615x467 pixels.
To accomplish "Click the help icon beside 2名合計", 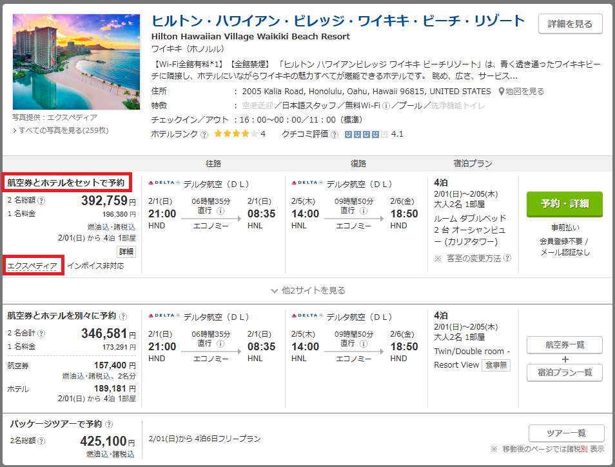I will tap(41, 333).
